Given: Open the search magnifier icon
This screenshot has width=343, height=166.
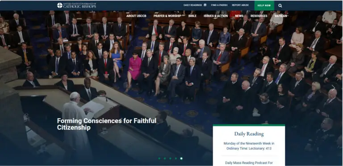Looking at the screenshot, I should [x=280, y=6].
